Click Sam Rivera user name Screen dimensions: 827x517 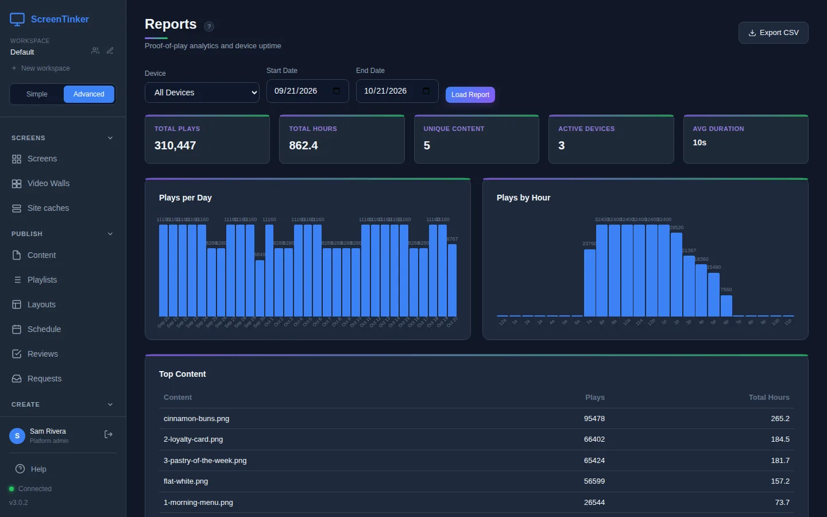click(48, 431)
